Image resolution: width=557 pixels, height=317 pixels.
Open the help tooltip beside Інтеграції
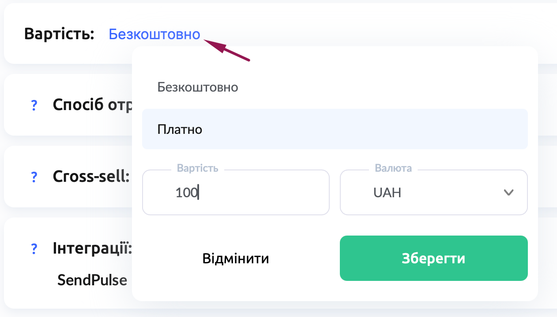(x=34, y=249)
